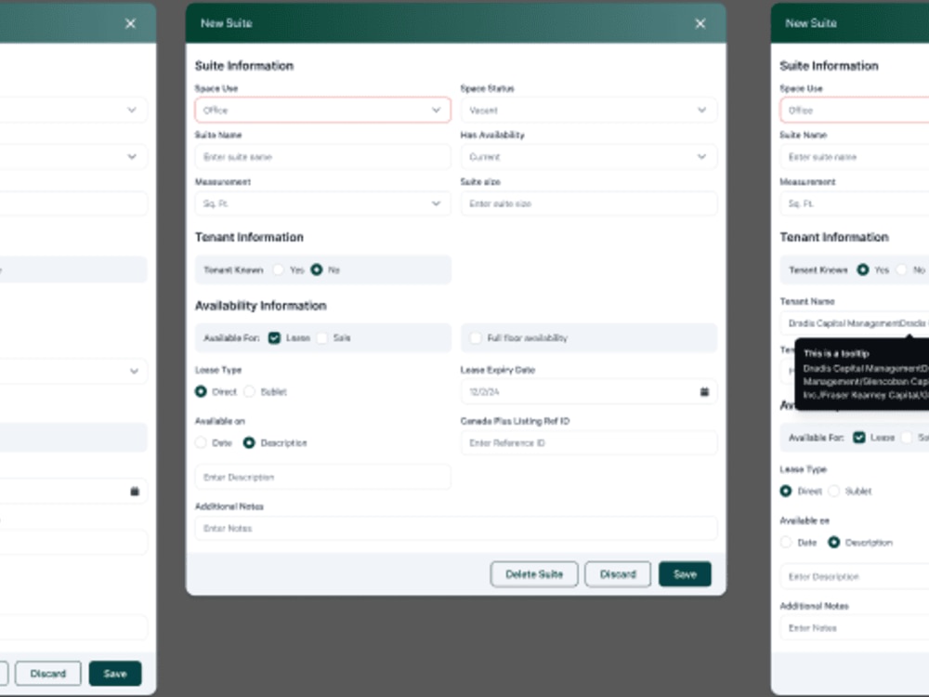The width and height of the screenshot is (929, 697).
Task: Click Suite size input field
Action: coord(588,204)
